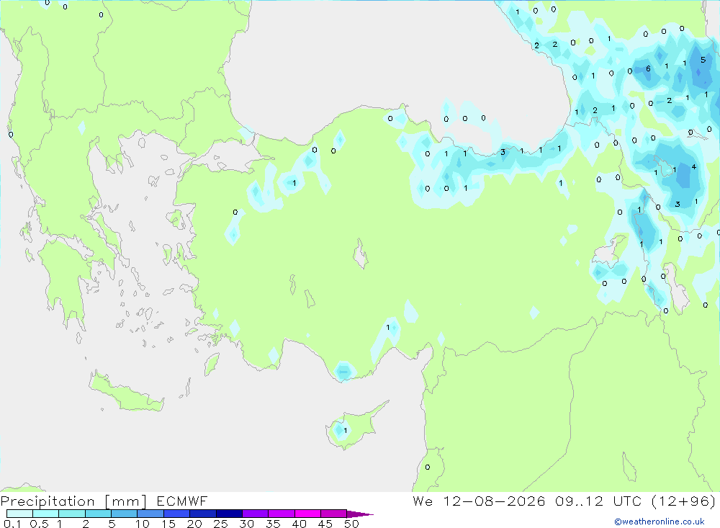Click the legend tick label '50'

352,524
